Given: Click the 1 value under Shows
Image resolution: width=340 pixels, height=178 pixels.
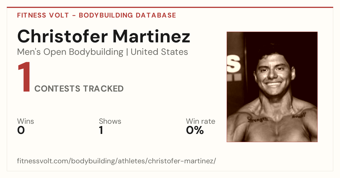Looking at the screenshot, I should [x=101, y=130].
